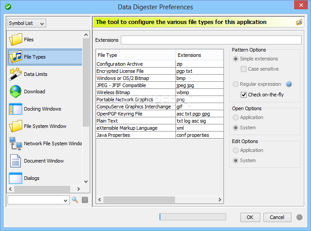
Task: Select the eXtensible Markup Language row
Action: click(x=159, y=128)
